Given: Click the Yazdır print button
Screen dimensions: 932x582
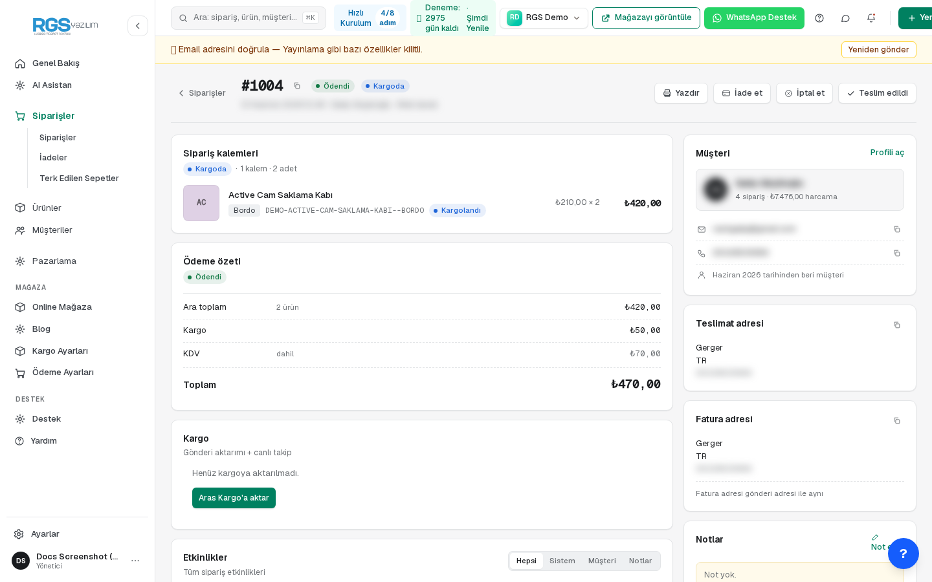Looking at the screenshot, I should (x=681, y=93).
